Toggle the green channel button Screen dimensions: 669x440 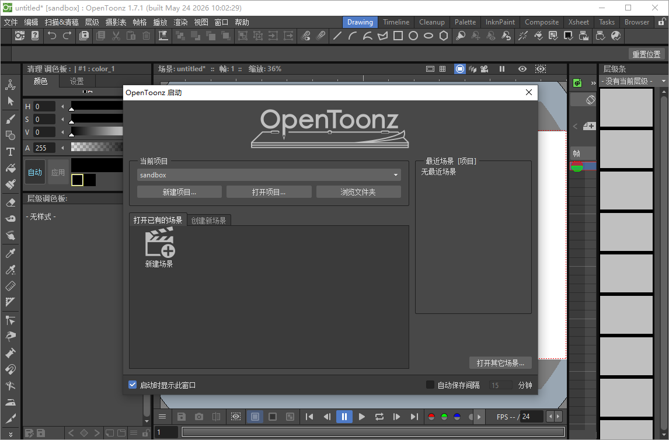444,417
